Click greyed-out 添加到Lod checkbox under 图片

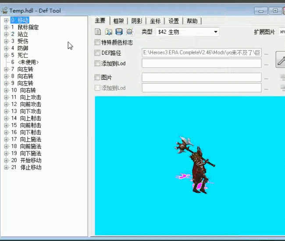[x=97, y=88]
